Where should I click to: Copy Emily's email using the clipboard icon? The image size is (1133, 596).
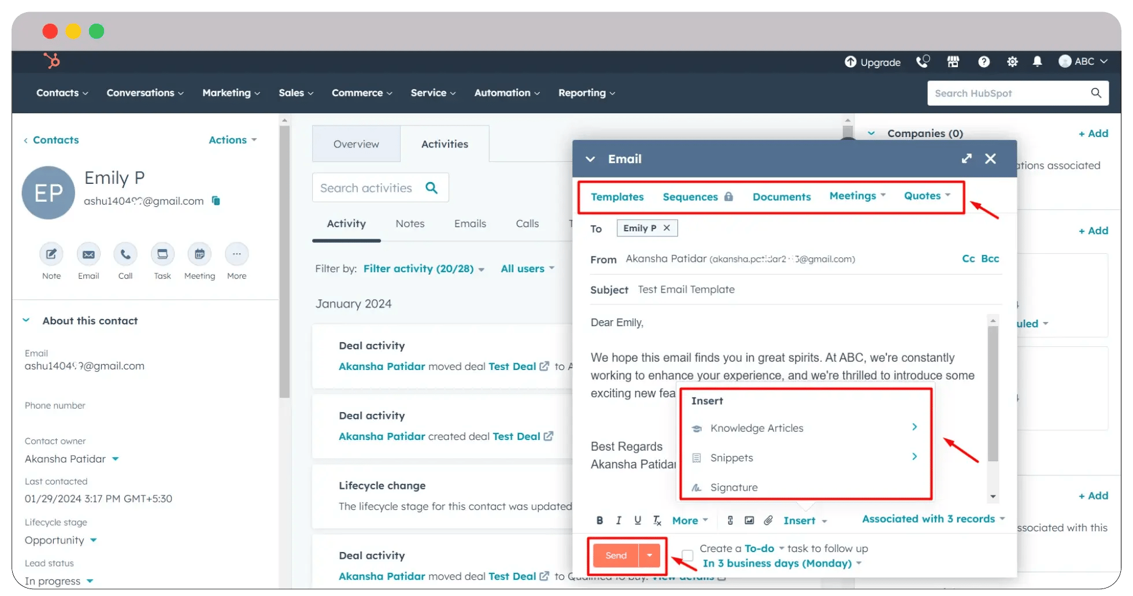(x=215, y=201)
